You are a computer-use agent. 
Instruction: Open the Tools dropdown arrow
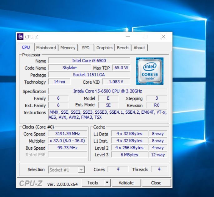[x=107, y=183]
